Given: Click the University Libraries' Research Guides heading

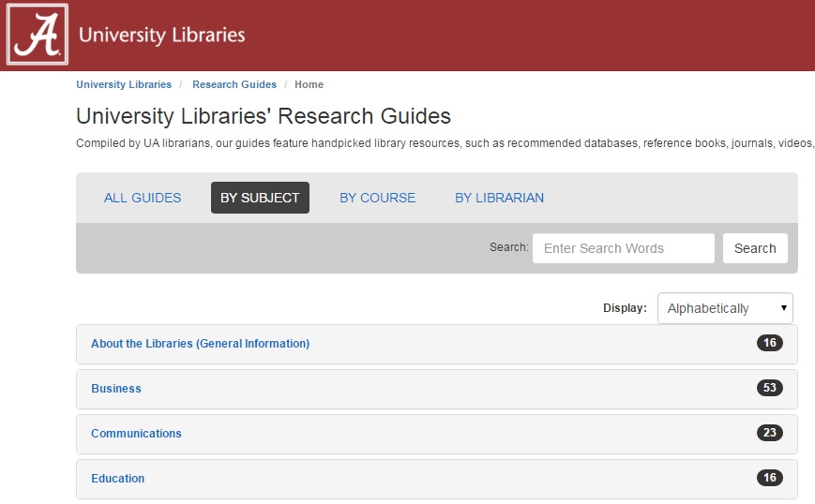Looking at the screenshot, I should pos(264,116).
